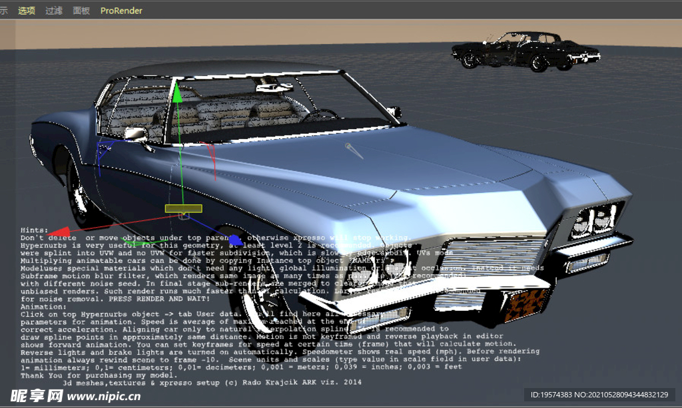
Task: Click the yellow gizmo center handle
Action: point(183,209)
